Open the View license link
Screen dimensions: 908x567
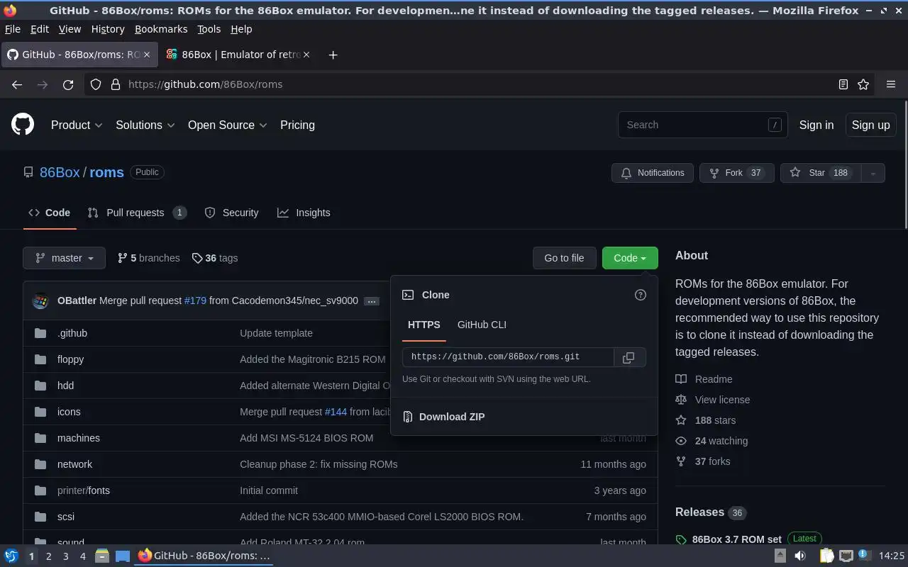point(712,400)
